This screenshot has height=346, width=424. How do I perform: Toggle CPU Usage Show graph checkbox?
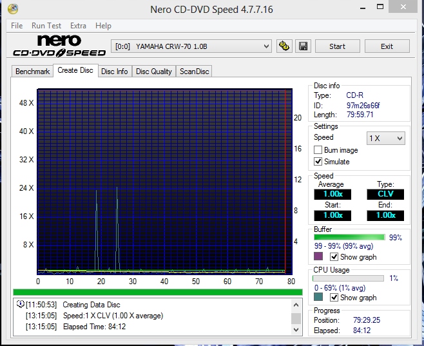coord(334,297)
